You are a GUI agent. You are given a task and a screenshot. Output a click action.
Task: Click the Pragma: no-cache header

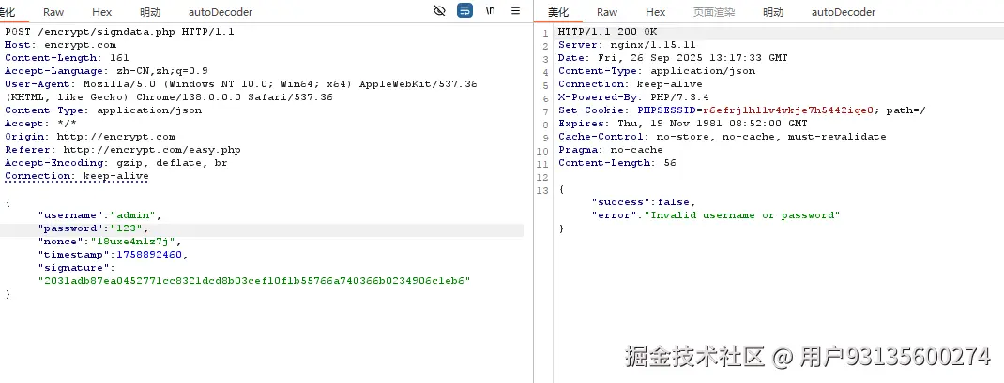[610, 150]
